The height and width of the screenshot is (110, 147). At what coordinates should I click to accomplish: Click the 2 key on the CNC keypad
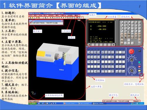136,28
